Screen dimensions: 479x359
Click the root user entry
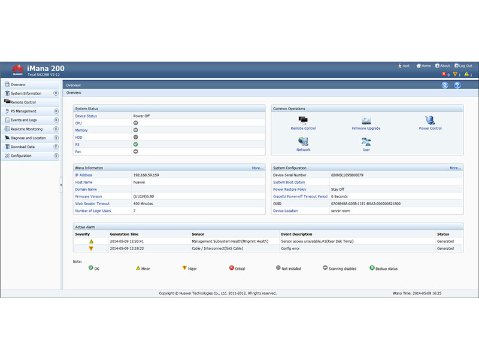pyautogui.click(x=404, y=66)
